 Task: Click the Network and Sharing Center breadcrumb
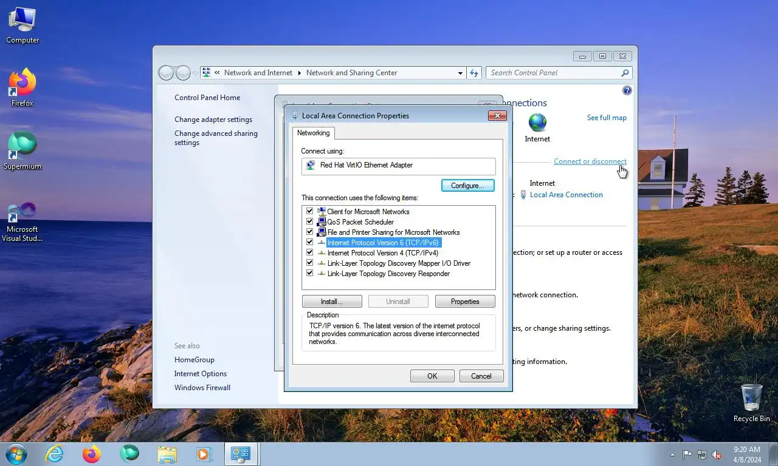[351, 73]
